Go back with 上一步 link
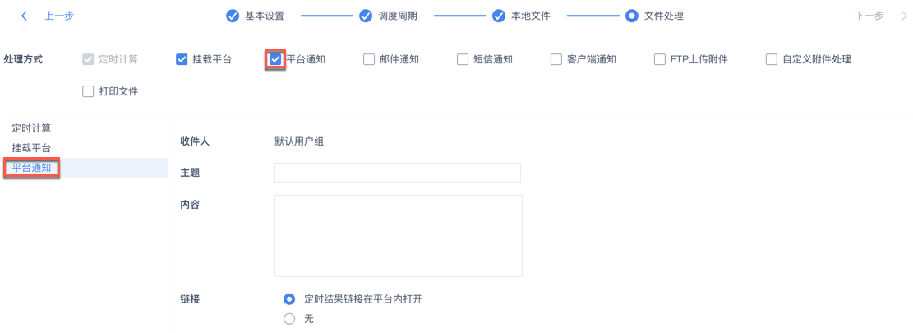 (x=59, y=16)
